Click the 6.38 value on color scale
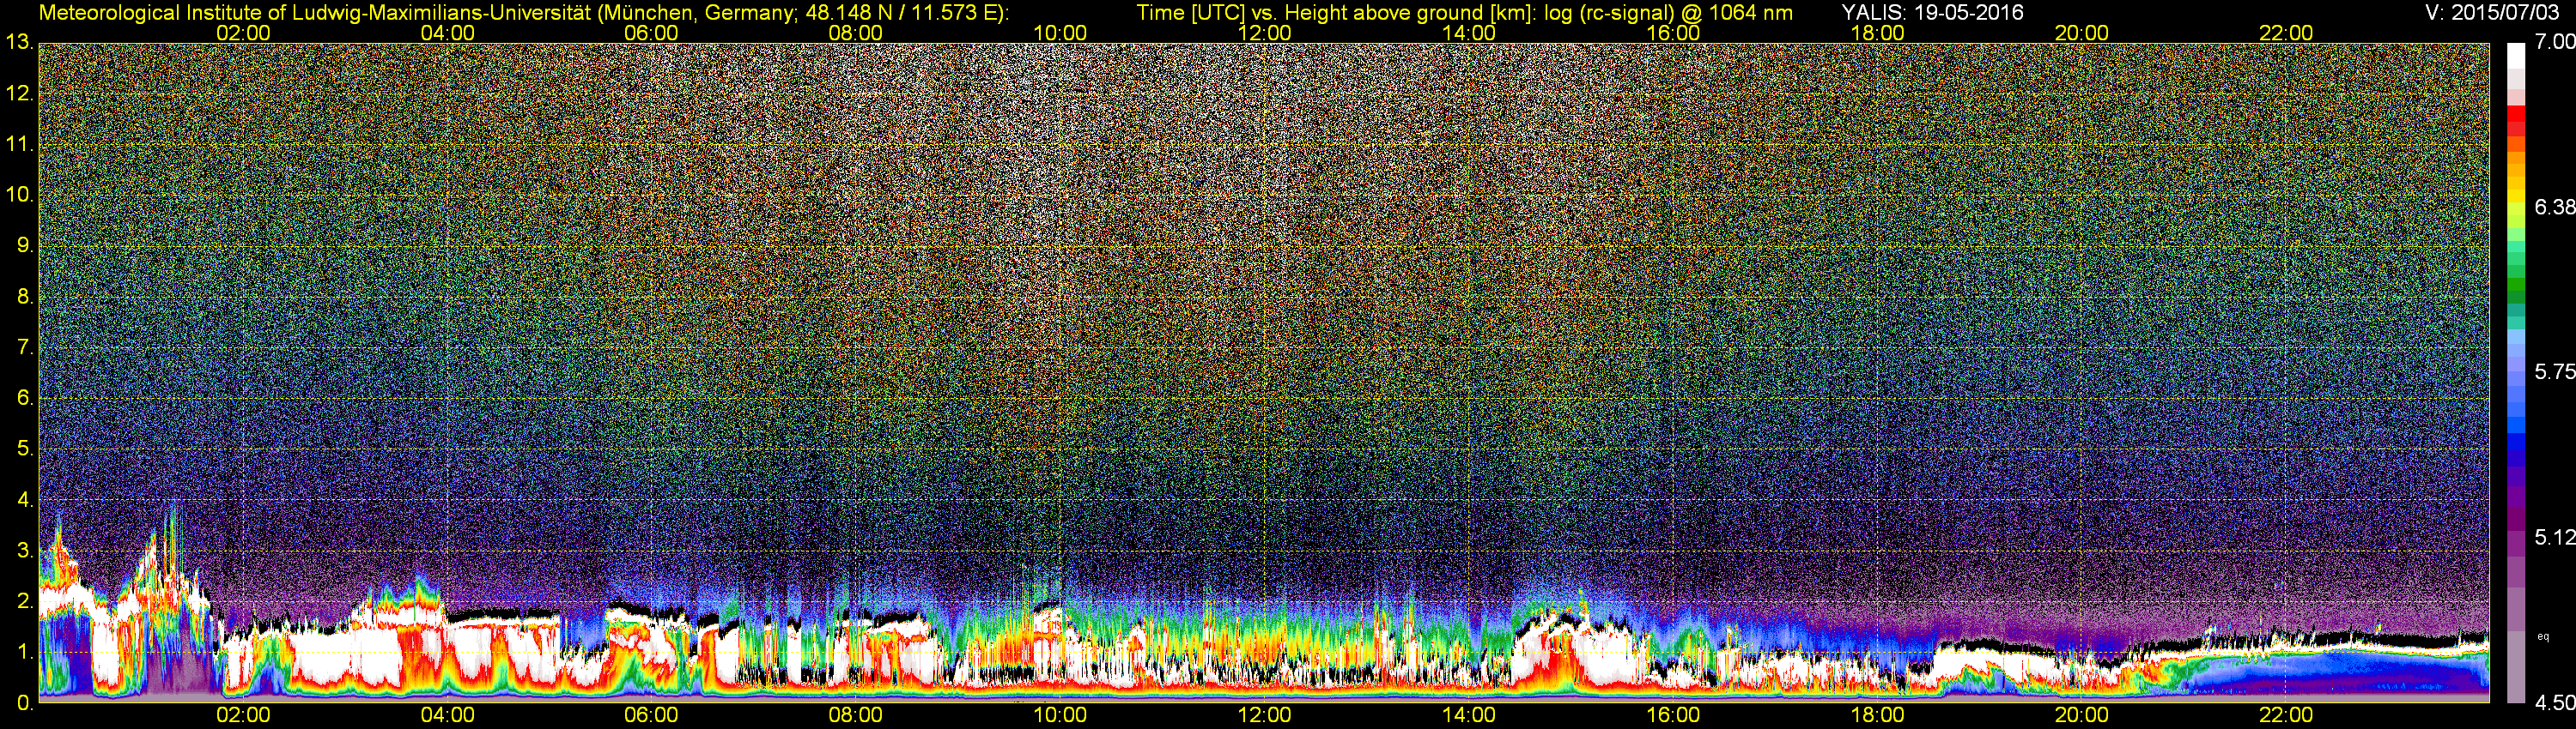The image size is (2576, 729). pos(2554,207)
